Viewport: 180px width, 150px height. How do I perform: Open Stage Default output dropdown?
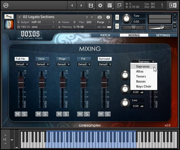(x=63, y=64)
